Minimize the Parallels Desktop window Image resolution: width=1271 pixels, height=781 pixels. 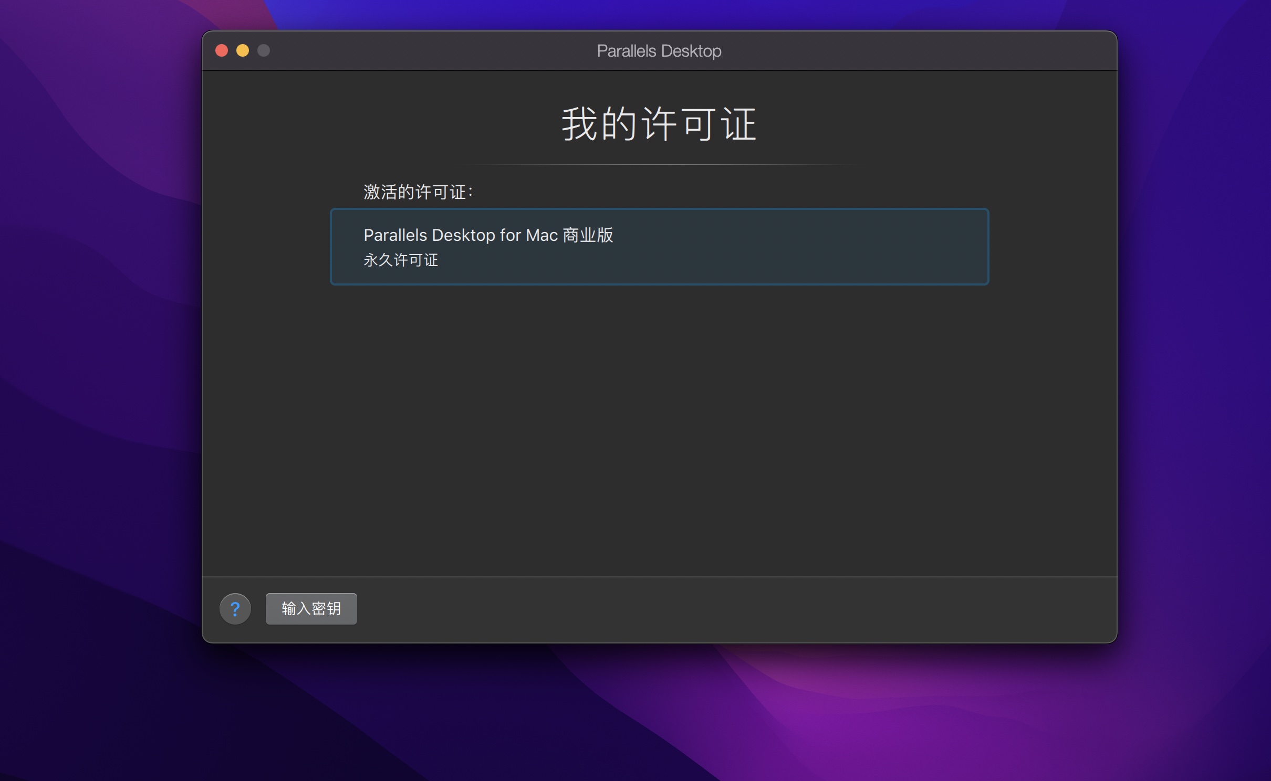pyautogui.click(x=243, y=50)
